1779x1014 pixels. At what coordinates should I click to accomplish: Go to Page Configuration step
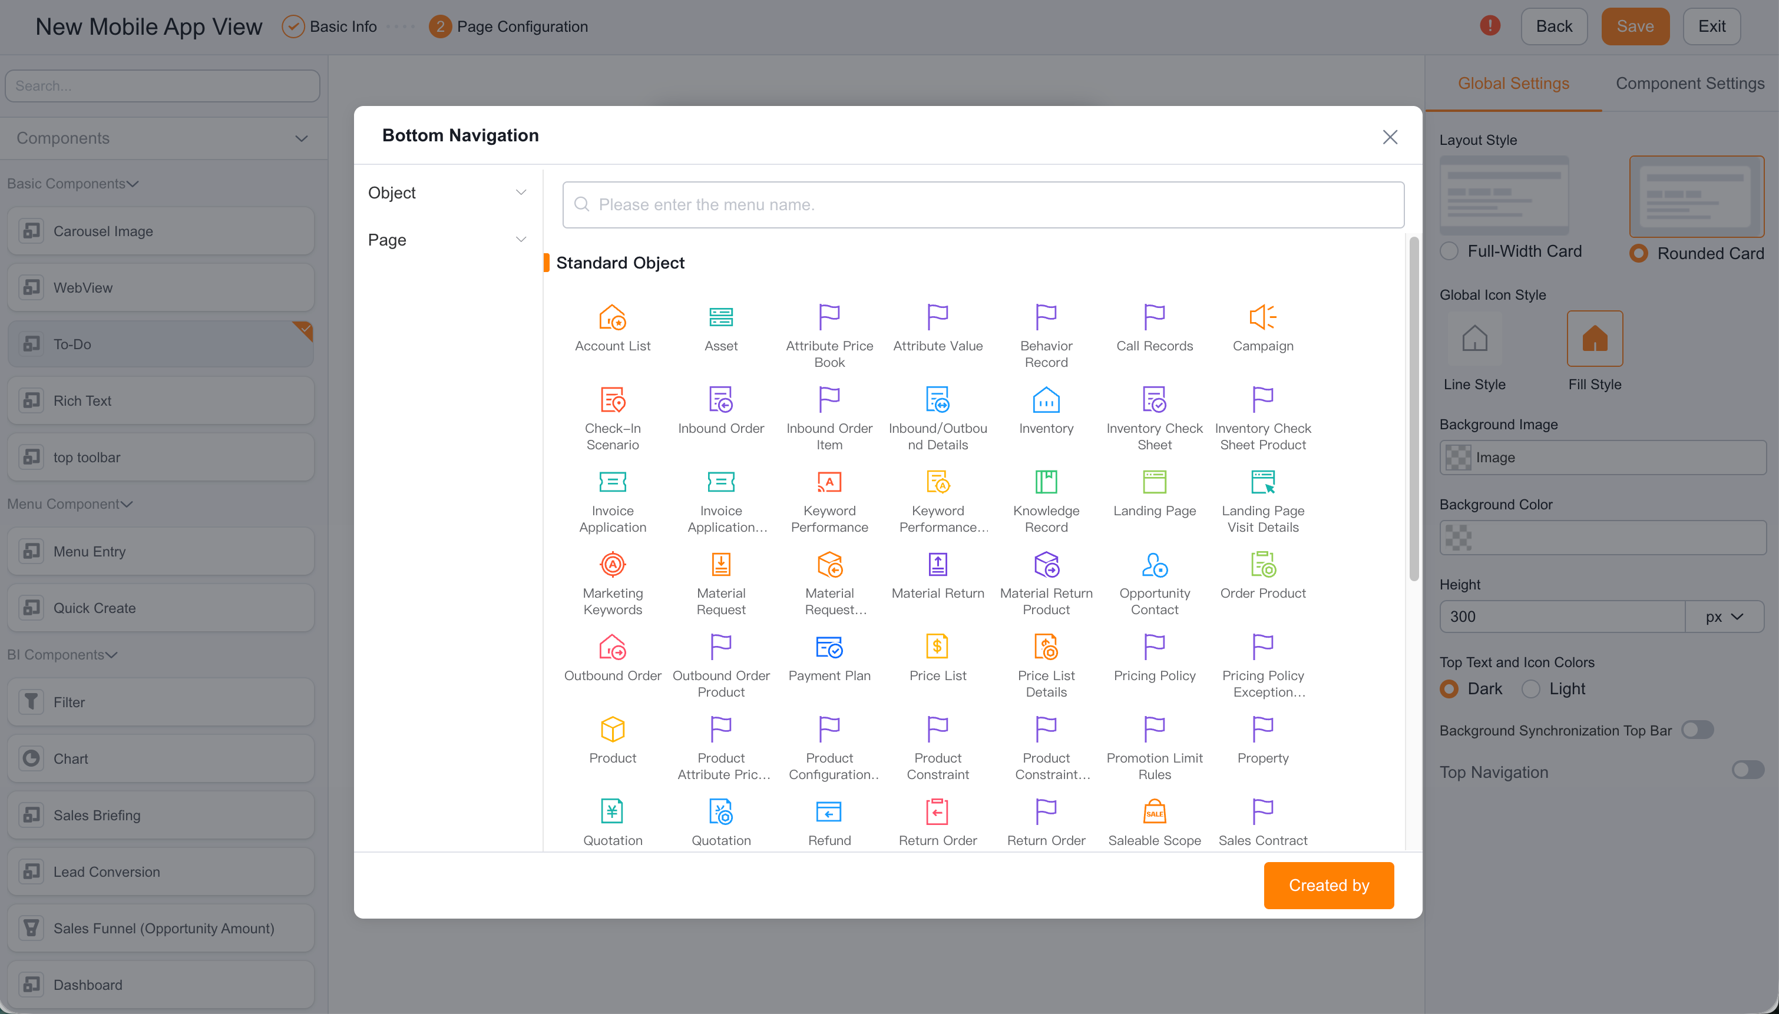[508, 26]
